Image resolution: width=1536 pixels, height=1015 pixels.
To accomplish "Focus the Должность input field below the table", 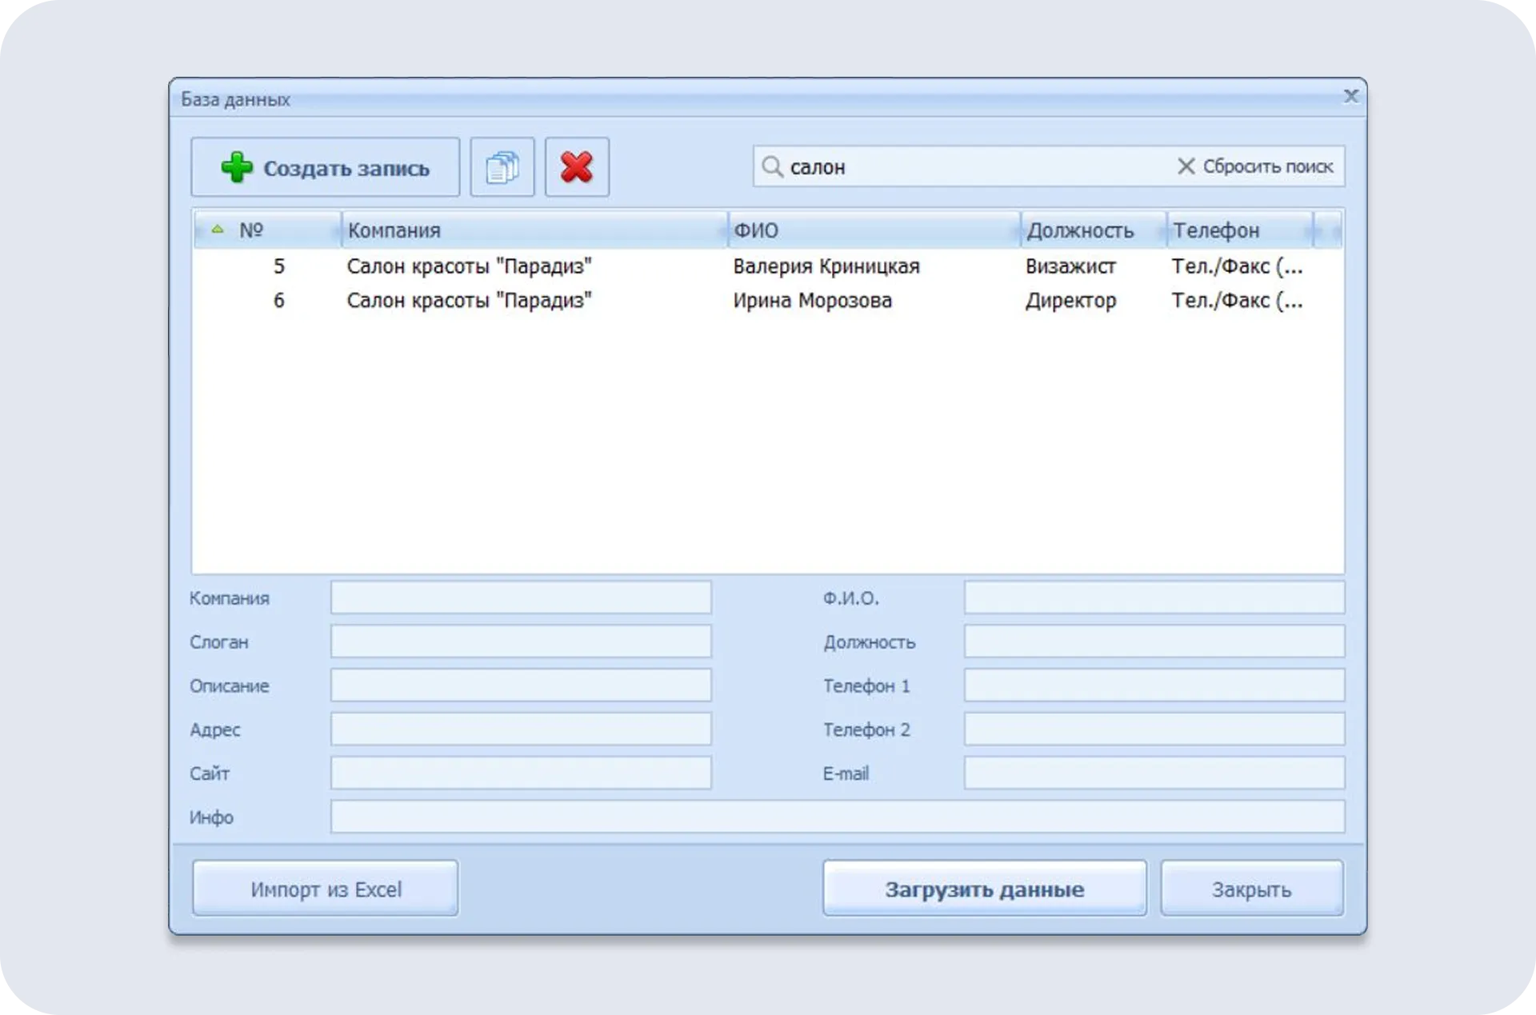I will tap(1154, 641).
